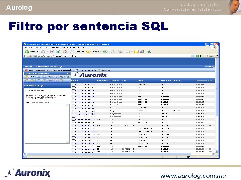Click the Exportar toolbar icon
Viewport: 241px width, 180px height.
[x=100, y=70]
